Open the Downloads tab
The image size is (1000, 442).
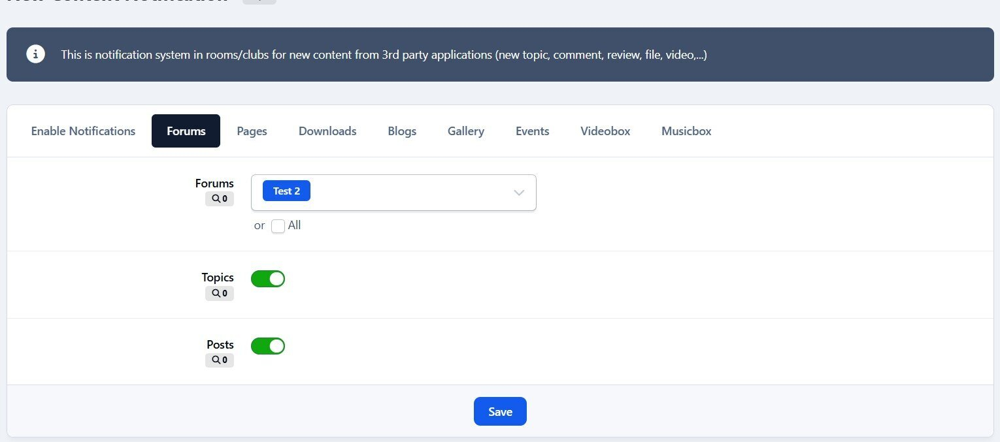tap(327, 131)
